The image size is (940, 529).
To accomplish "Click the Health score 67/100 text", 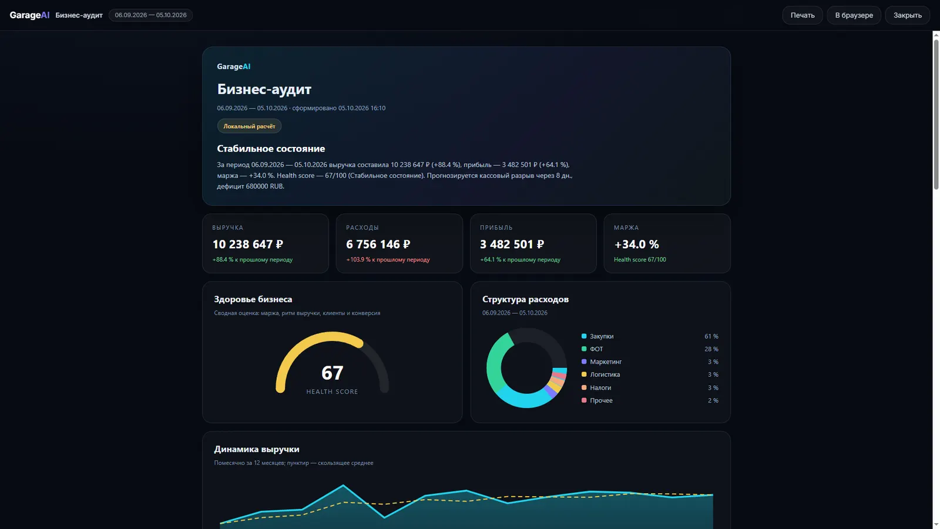I will 640,259.
